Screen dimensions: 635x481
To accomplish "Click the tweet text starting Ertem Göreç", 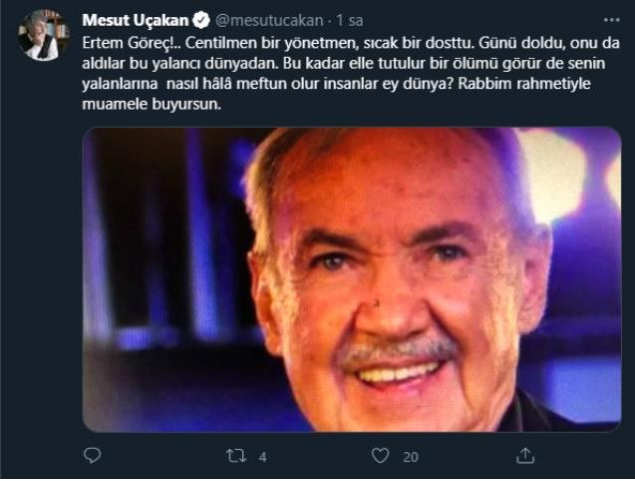I will (x=351, y=74).
